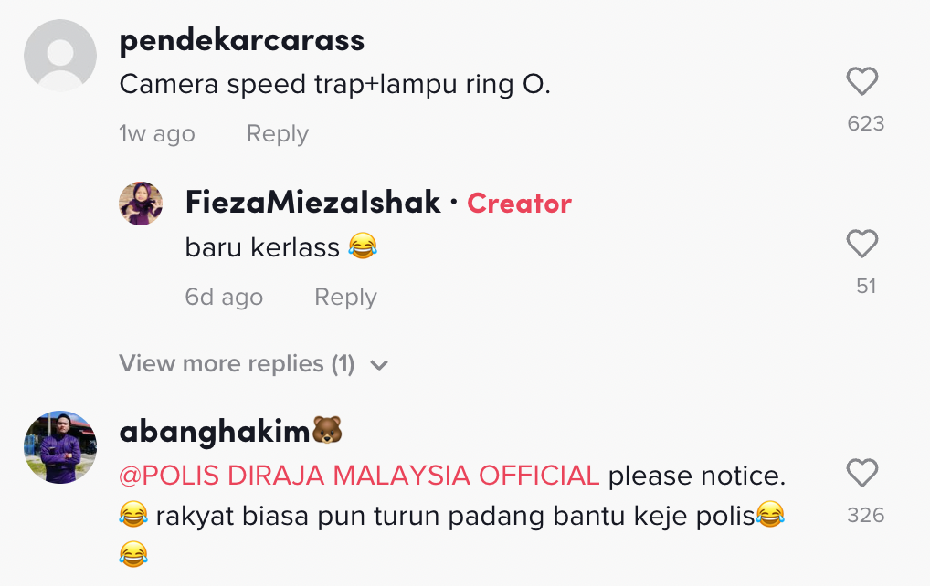
Task: Click the 326 like count
Action: click(865, 516)
